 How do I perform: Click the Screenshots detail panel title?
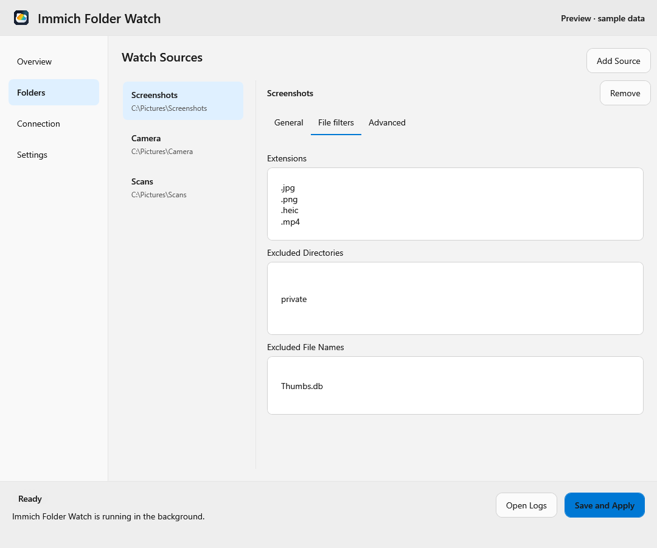point(290,93)
